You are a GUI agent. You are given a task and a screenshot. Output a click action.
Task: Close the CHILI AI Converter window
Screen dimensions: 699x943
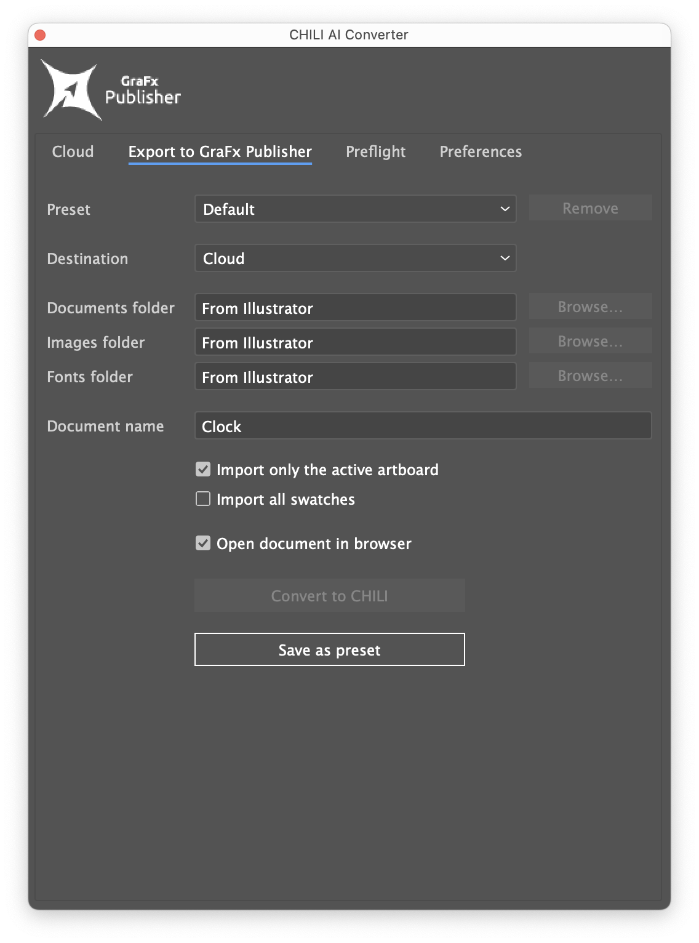pyautogui.click(x=40, y=35)
